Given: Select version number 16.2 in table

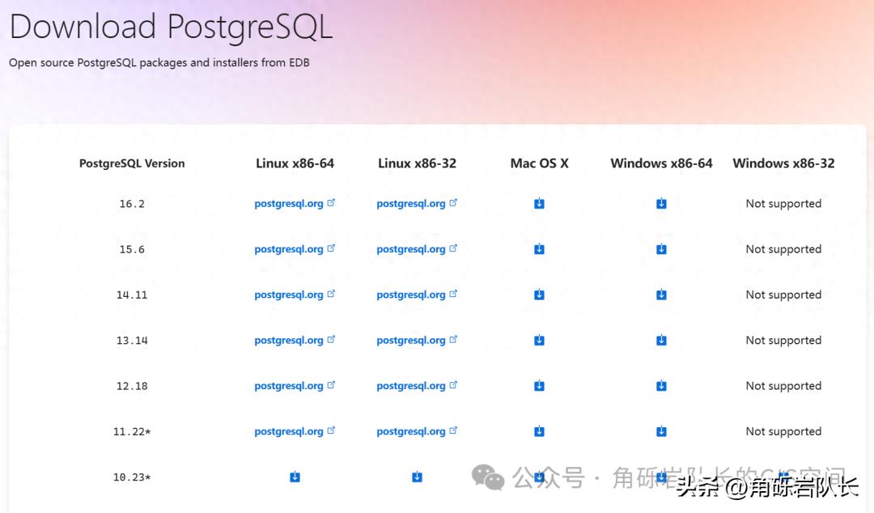Looking at the screenshot, I should coord(132,204).
